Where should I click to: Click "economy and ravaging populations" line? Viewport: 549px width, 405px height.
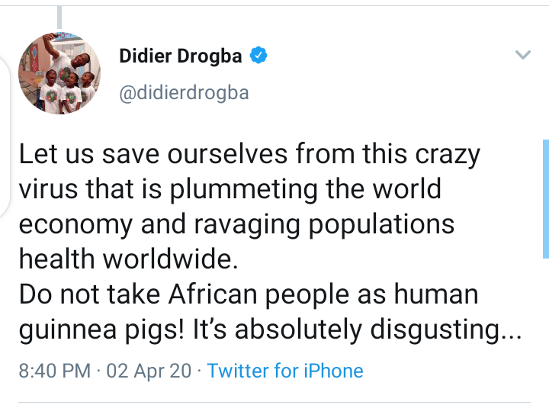(236, 224)
